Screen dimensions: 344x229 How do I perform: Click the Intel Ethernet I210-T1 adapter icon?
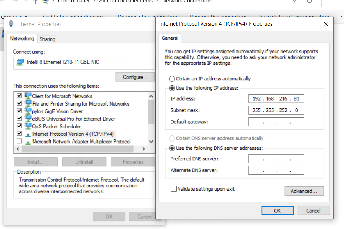point(20,62)
